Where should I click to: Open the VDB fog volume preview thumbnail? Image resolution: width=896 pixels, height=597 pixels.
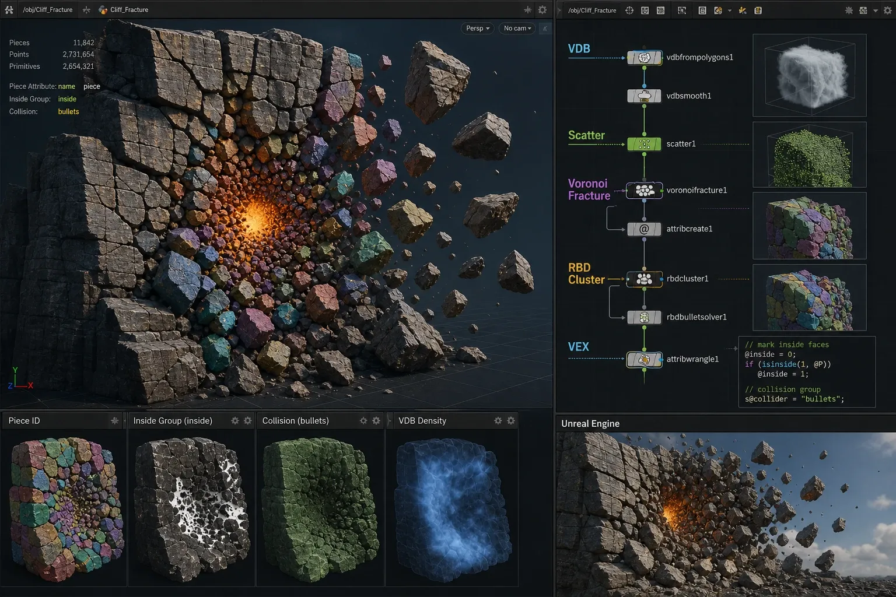[810, 75]
